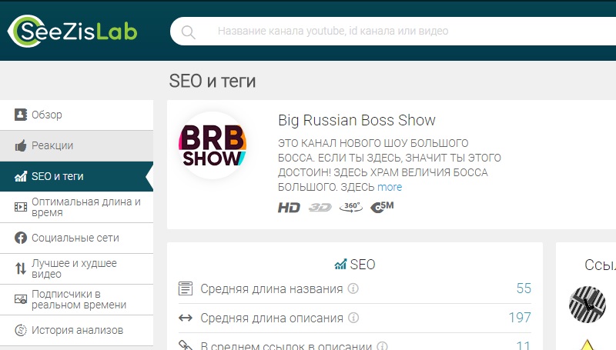Click the 360° badge icon
Viewport: 616px width, 350px height.
click(x=351, y=207)
